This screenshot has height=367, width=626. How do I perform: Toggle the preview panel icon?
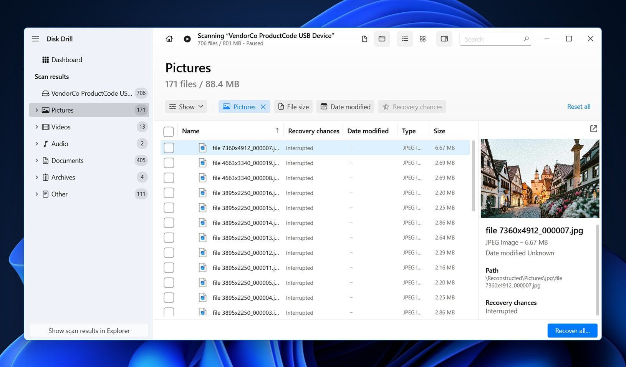[x=444, y=39]
